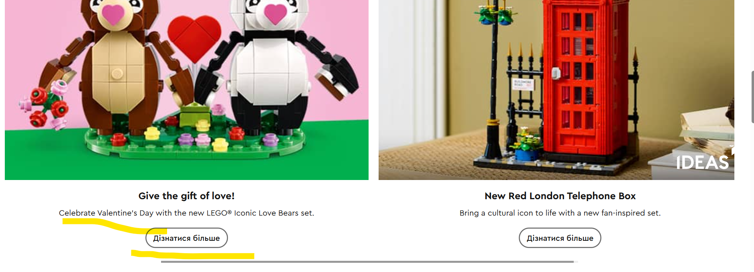754x272 pixels.
Task: Open New Red London Telephone Box heading
Action: (560, 196)
